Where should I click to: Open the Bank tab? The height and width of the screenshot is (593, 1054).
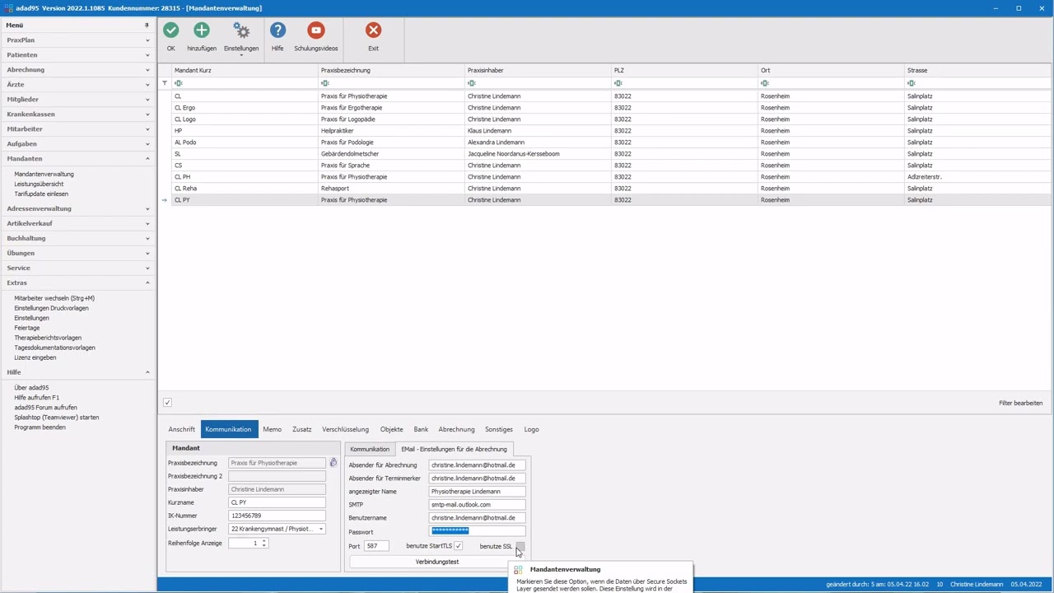[x=421, y=429]
